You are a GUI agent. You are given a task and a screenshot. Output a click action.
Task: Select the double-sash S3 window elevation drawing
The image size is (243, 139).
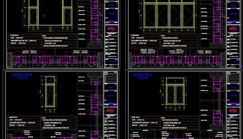click(x=175, y=91)
